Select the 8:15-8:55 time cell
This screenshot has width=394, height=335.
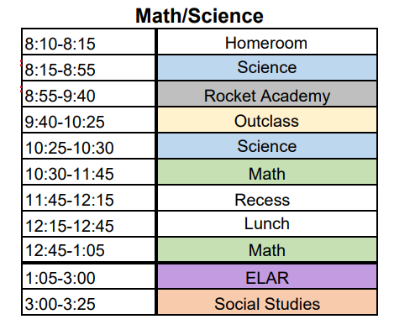88,68
